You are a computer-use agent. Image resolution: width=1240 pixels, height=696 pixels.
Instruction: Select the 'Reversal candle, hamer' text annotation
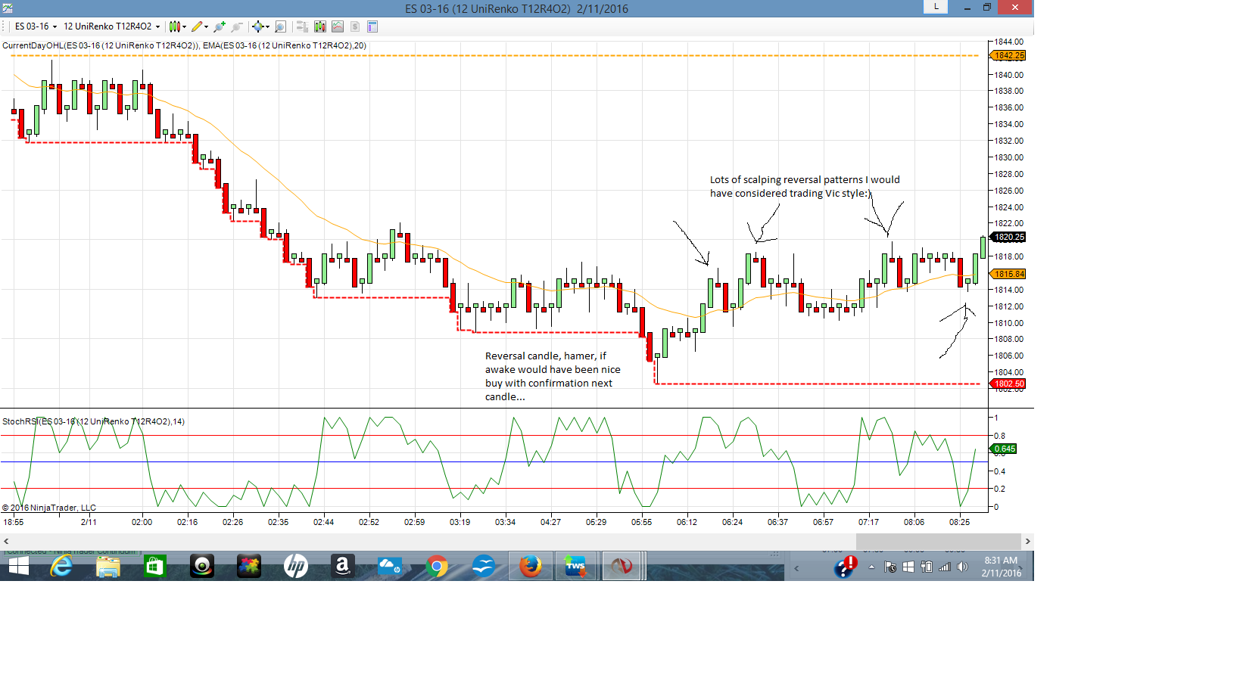point(553,376)
